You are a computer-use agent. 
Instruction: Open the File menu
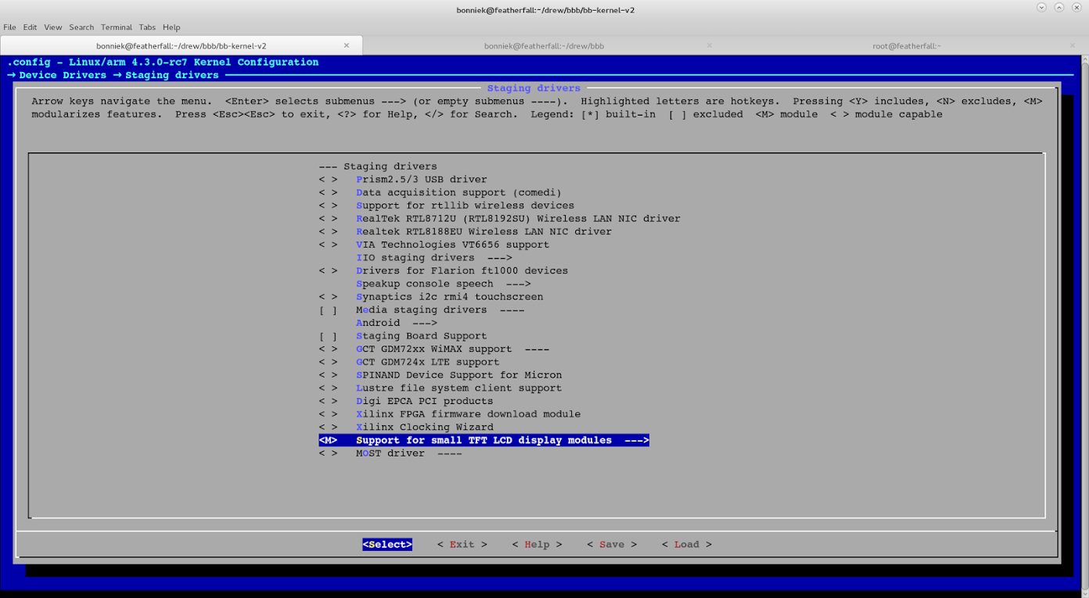[x=9, y=27]
